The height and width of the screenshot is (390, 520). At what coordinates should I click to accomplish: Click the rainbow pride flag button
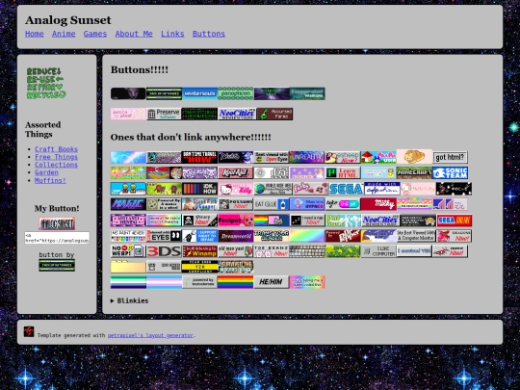236,282
